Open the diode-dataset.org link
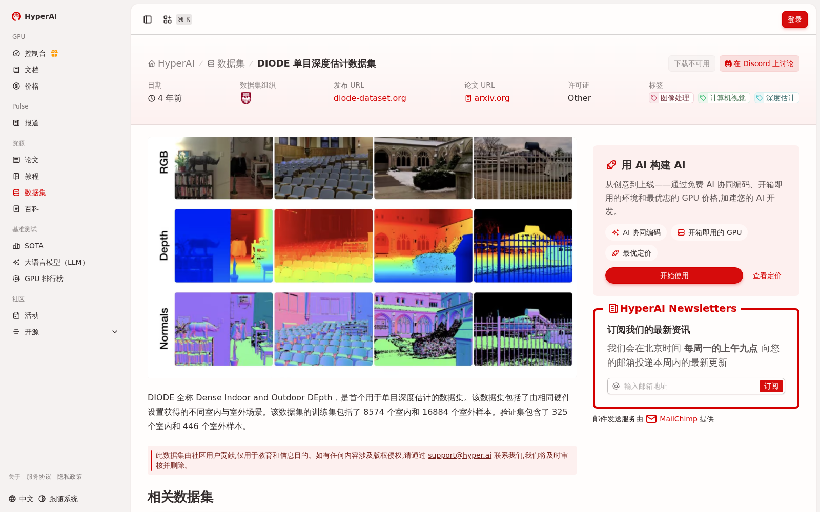 coord(370,98)
